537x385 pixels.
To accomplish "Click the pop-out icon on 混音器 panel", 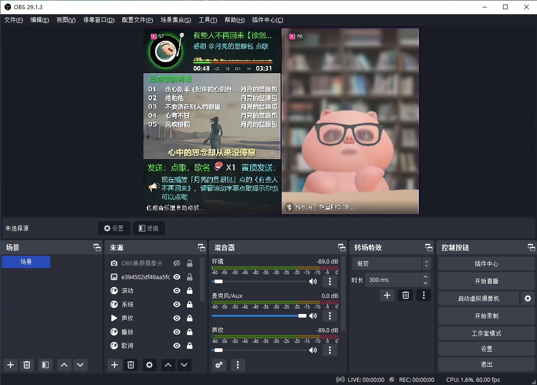I will pyautogui.click(x=341, y=247).
